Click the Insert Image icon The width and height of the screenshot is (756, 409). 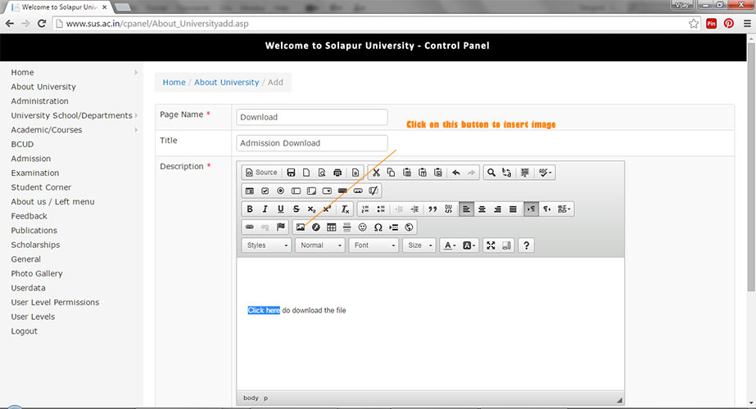(301, 227)
